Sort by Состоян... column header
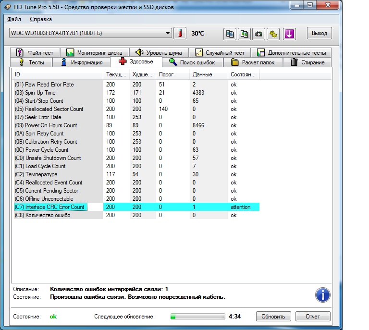The width and height of the screenshot is (369, 330). [244, 74]
